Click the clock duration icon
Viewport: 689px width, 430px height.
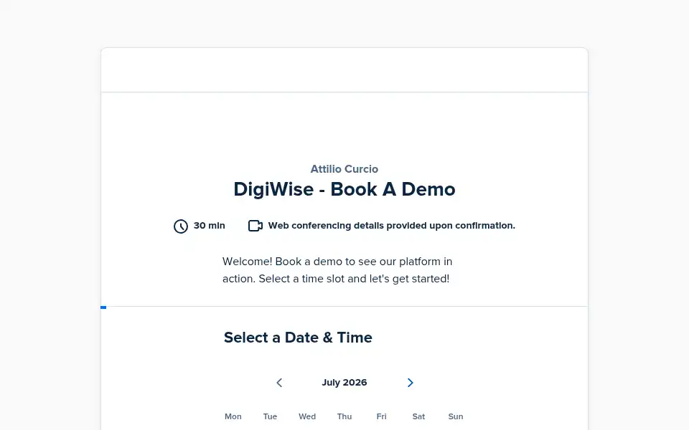click(x=181, y=226)
